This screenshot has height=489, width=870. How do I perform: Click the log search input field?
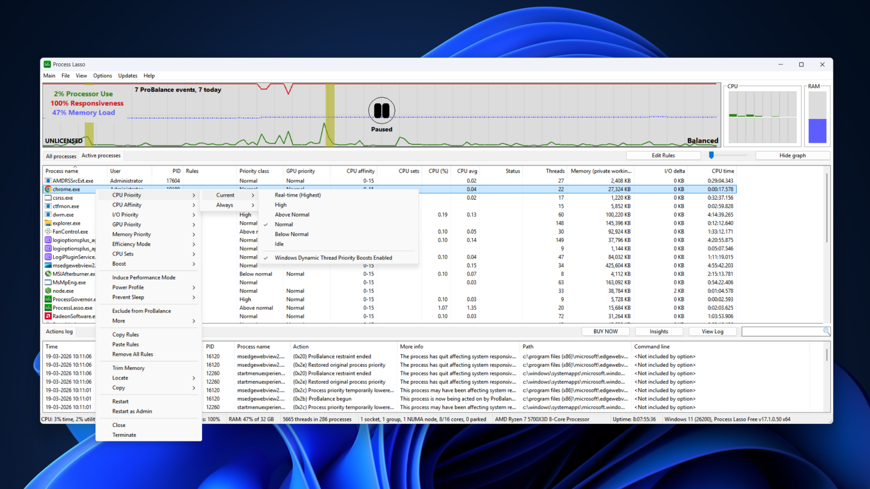[x=782, y=331]
